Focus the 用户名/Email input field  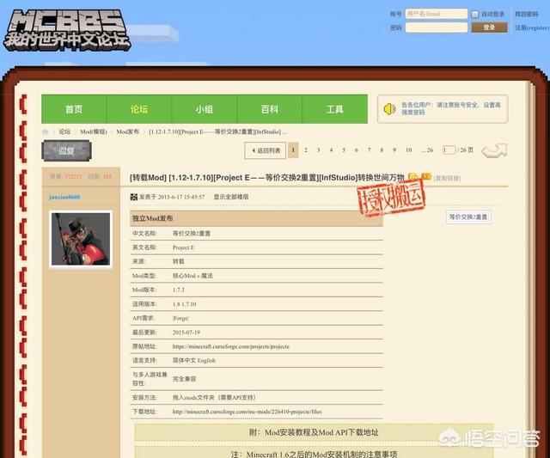pos(437,14)
